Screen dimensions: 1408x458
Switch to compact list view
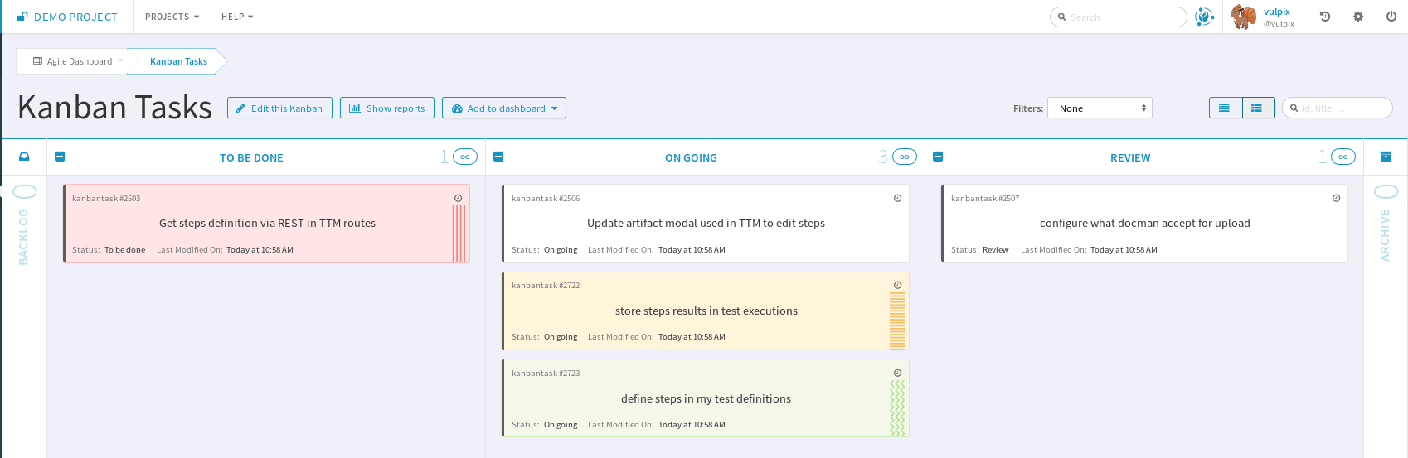[1225, 108]
